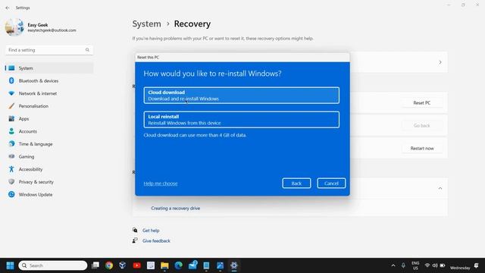Collapse the related support section chevron

pos(440,188)
